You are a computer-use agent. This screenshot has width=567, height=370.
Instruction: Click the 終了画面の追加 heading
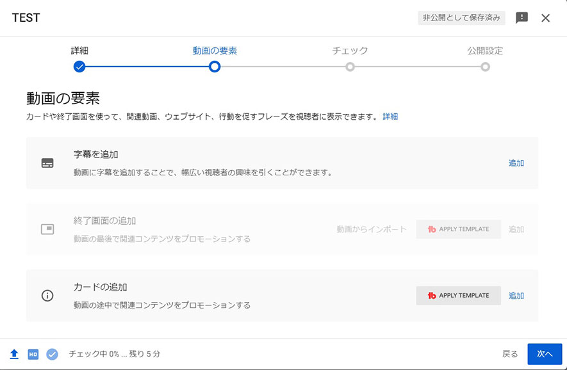(x=104, y=221)
